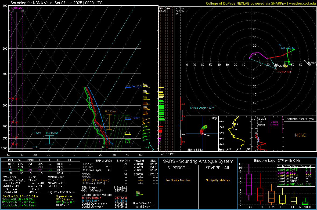Click No Quality Matches under SUPERCELL
317x210 pixels.
click(178, 180)
